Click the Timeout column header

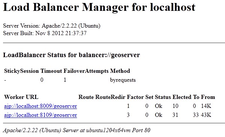[51, 71]
